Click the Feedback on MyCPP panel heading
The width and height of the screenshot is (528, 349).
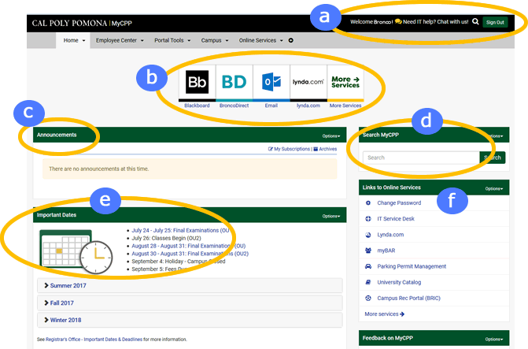click(388, 338)
